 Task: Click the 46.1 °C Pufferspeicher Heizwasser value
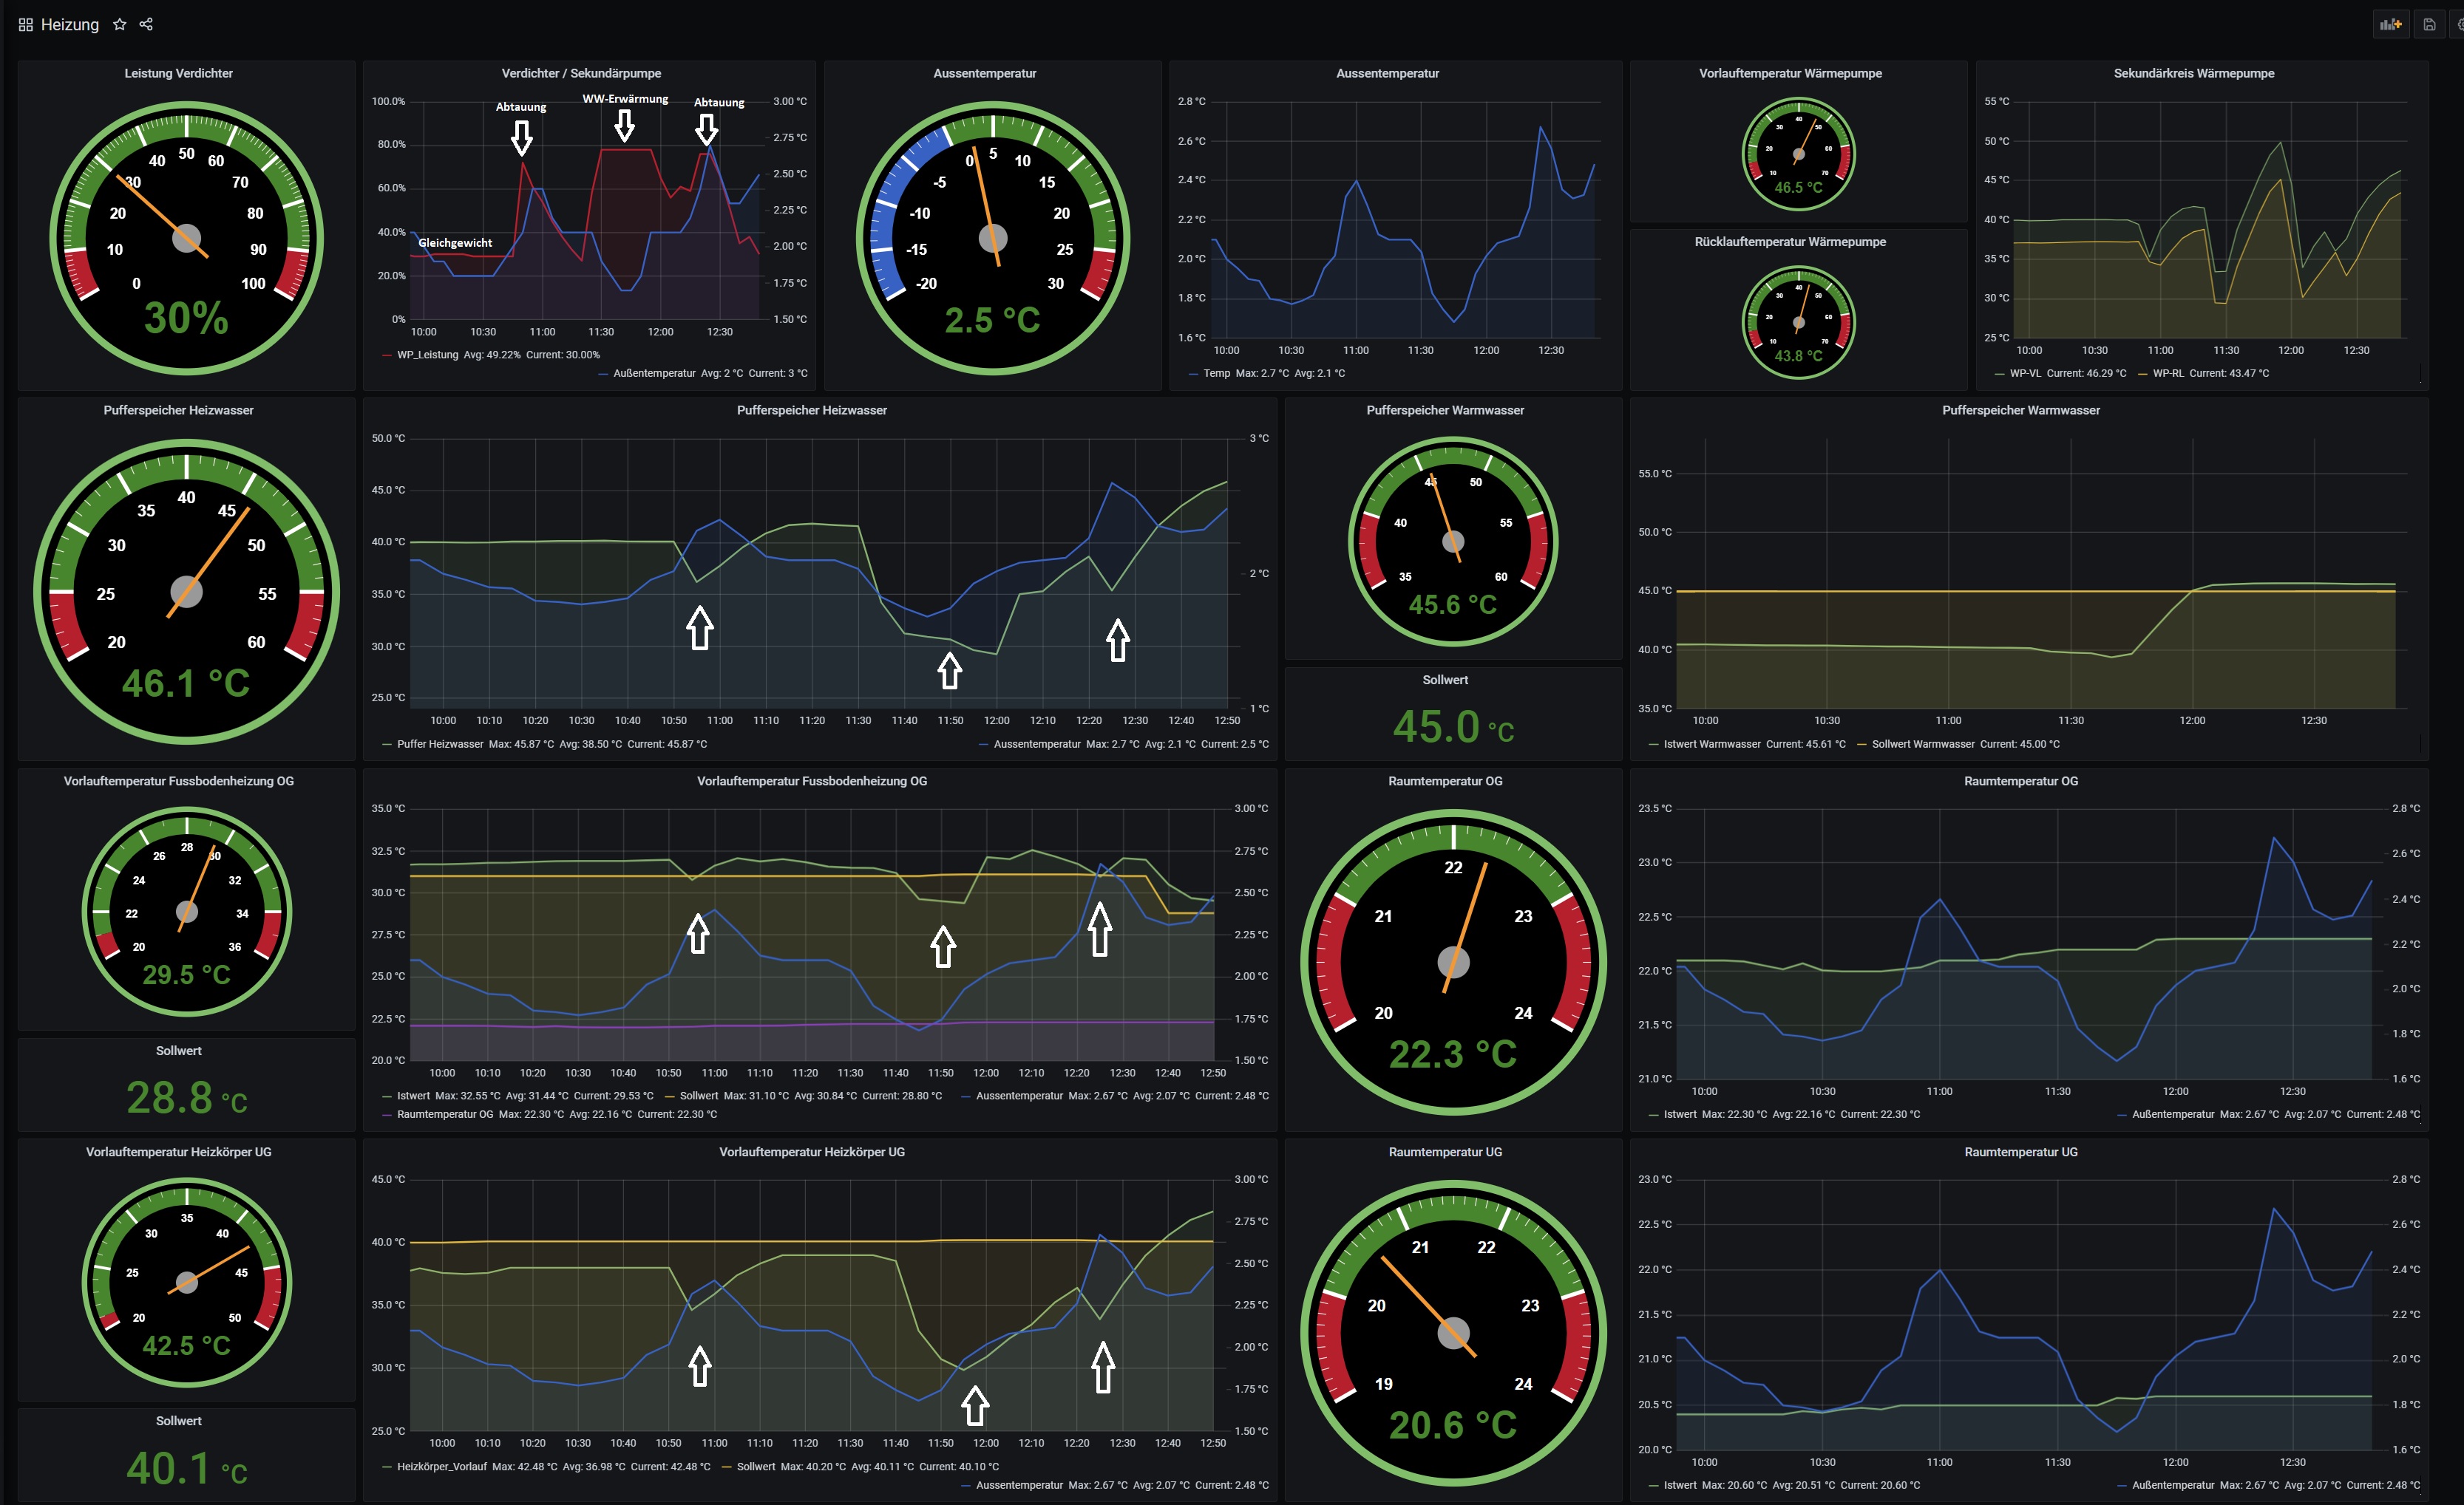point(186,683)
